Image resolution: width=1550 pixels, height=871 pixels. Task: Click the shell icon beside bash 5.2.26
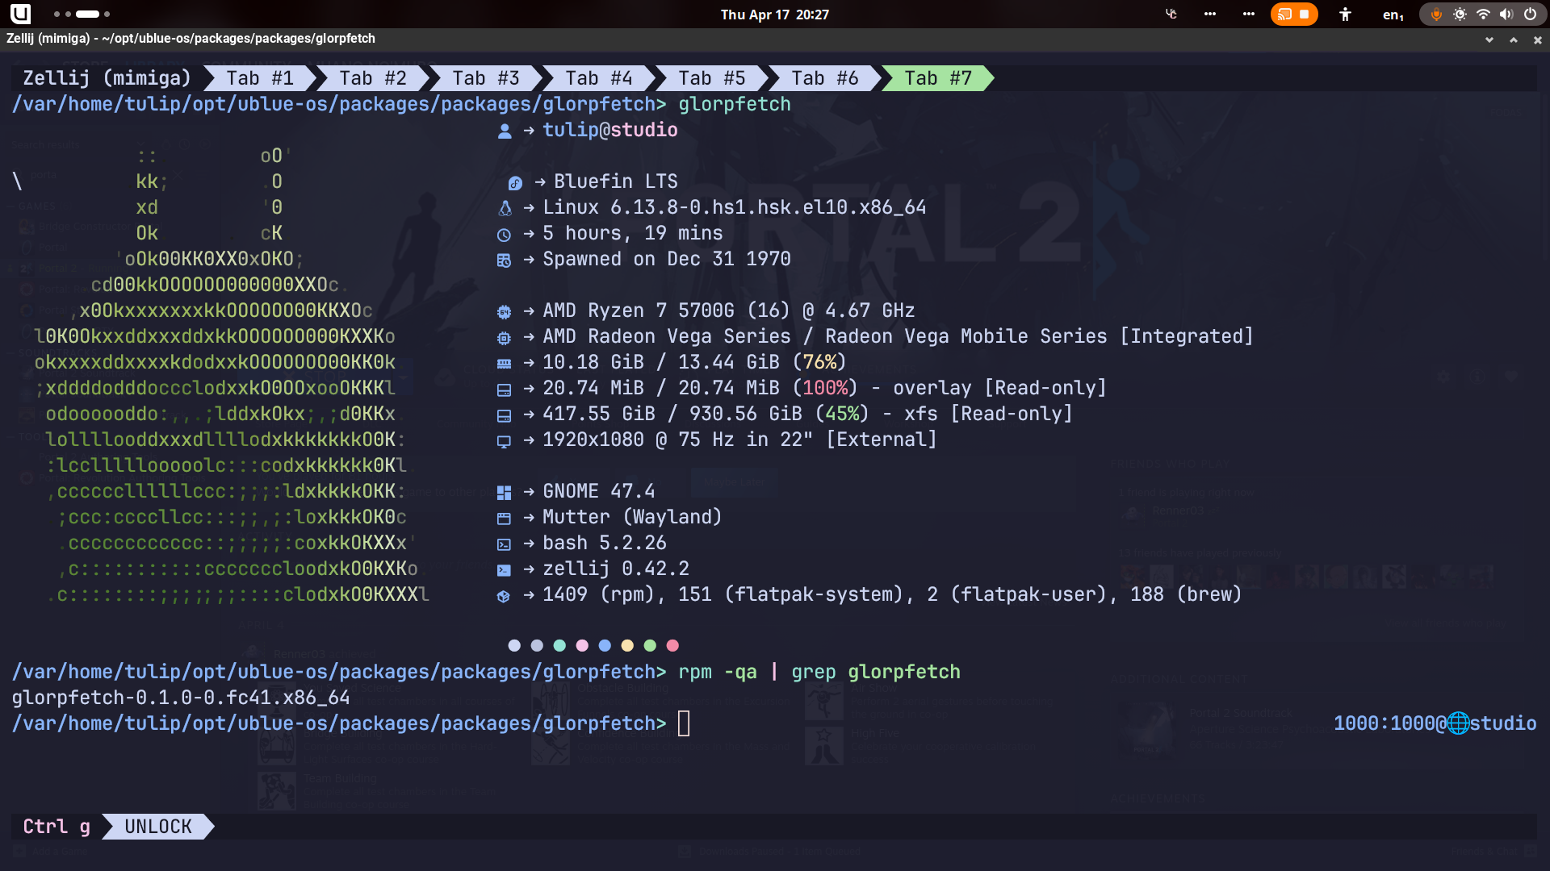pos(504,544)
